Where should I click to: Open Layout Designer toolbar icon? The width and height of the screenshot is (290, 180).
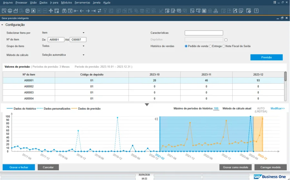(x=173, y=11)
